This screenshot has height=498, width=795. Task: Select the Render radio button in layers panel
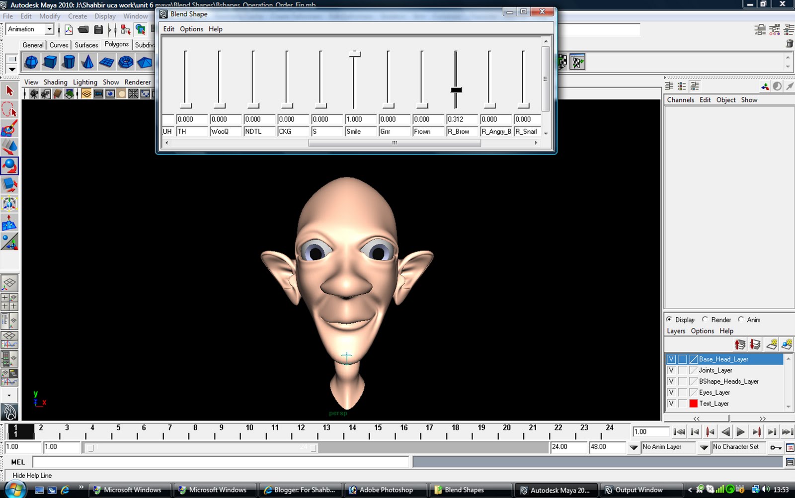[705, 320]
